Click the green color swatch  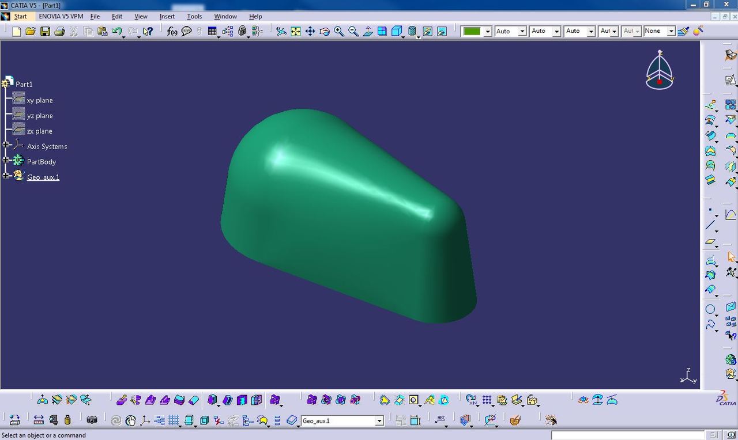pyautogui.click(x=472, y=31)
